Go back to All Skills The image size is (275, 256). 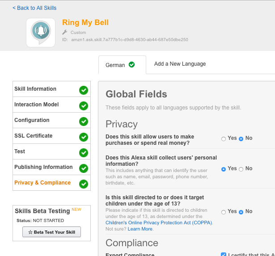(x=34, y=8)
